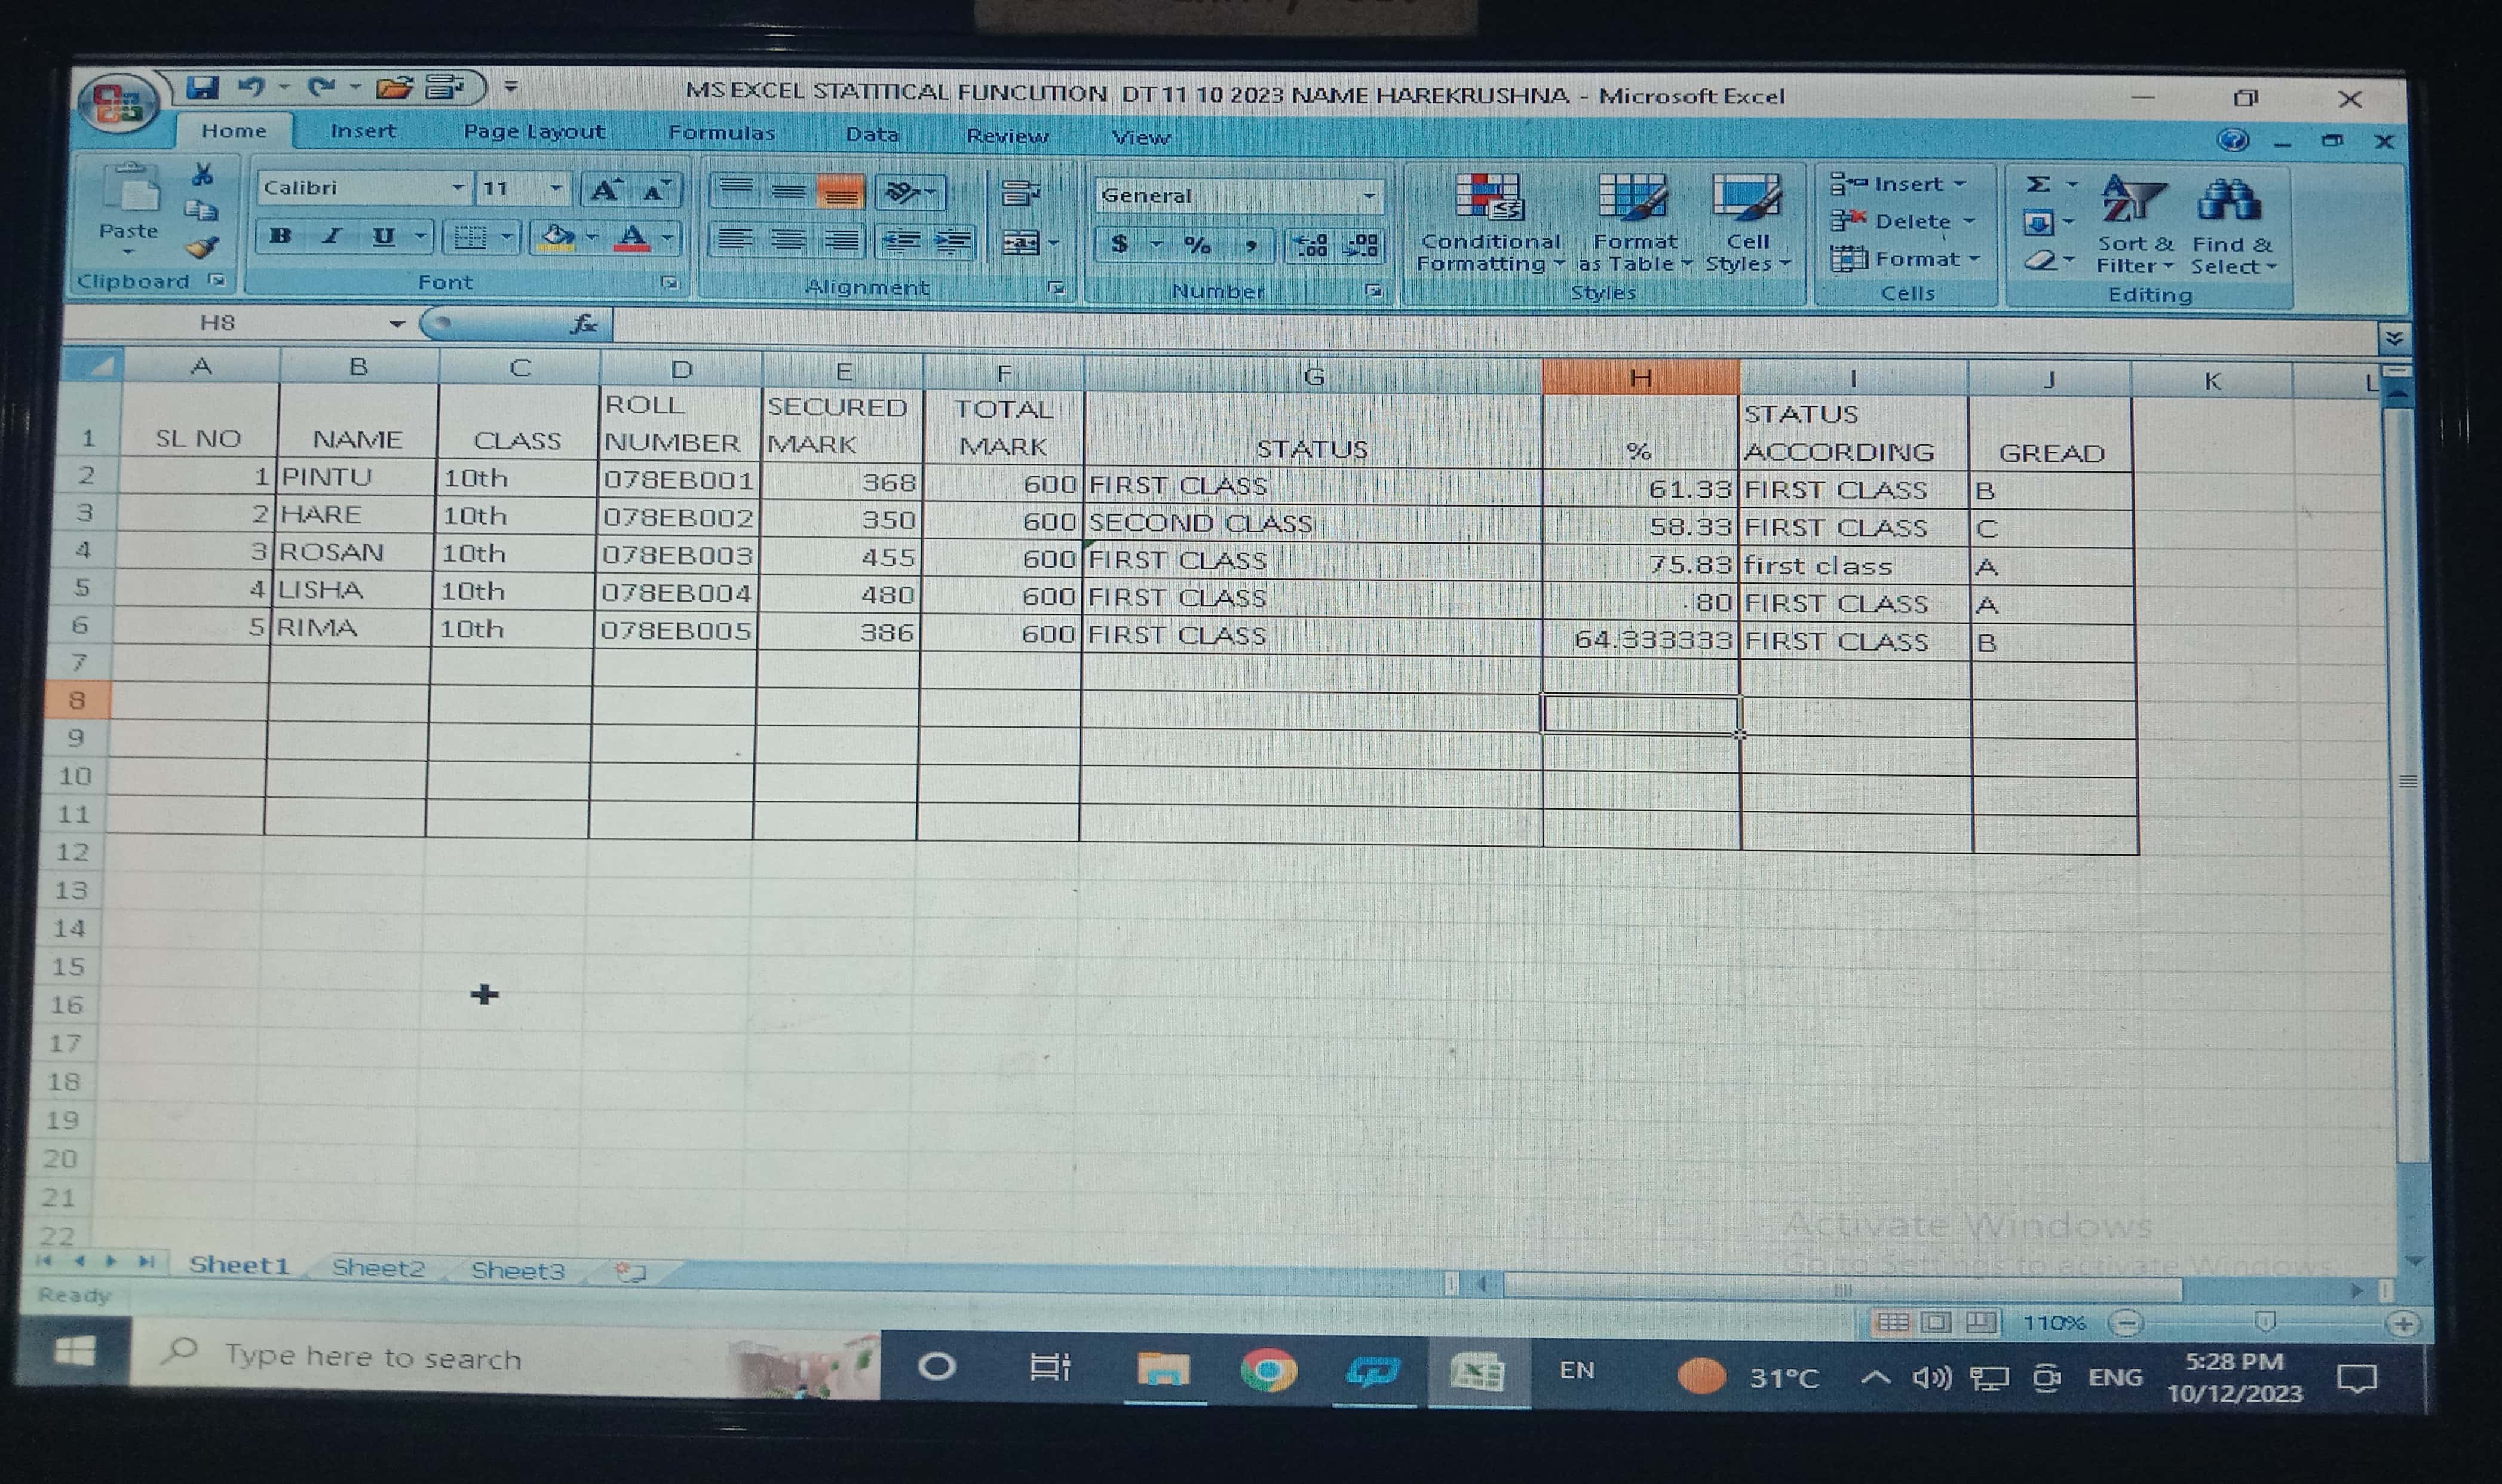The width and height of the screenshot is (2502, 1484).
Task: Toggle Bold formatting
Action: pos(281,237)
